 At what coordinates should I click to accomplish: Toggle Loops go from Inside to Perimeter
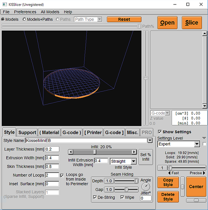[62, 175]
